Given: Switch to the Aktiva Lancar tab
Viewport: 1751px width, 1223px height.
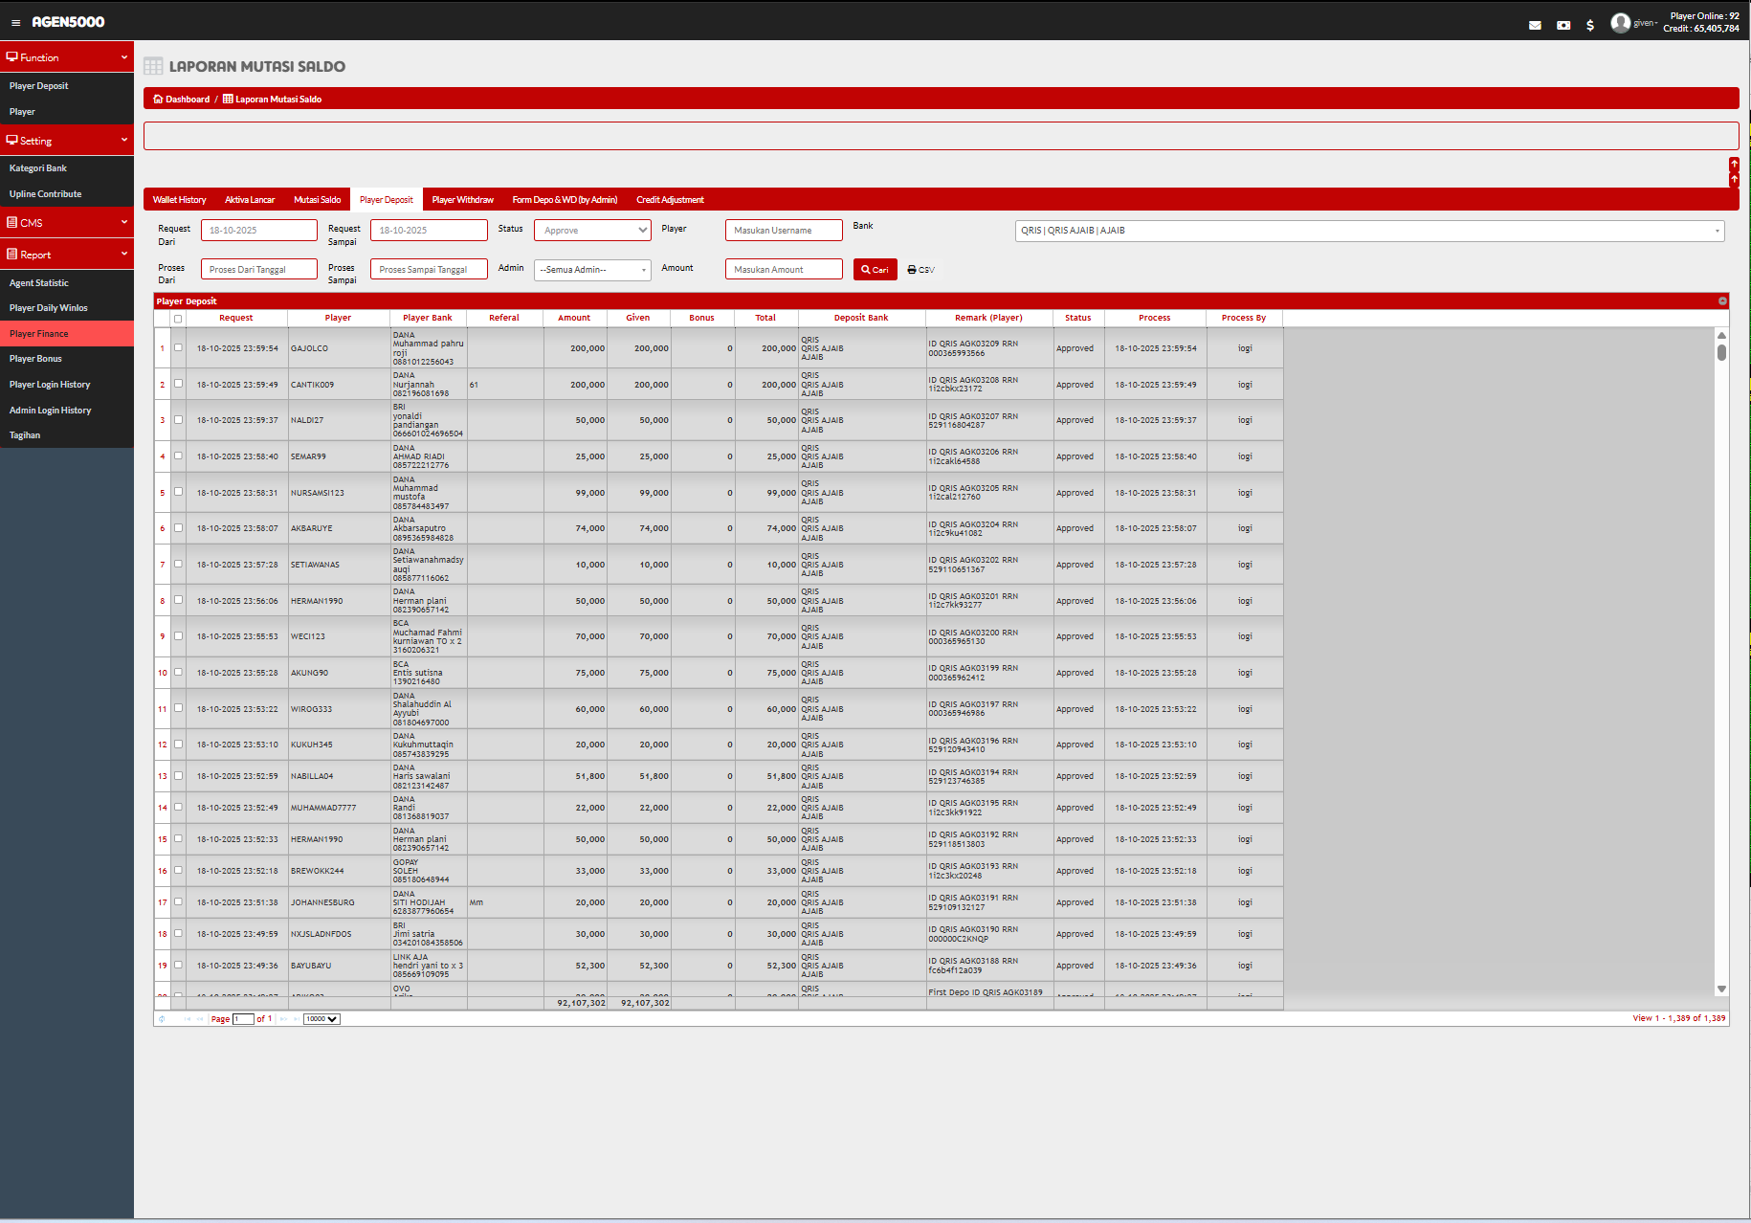Looking at the screenshot, I should click(x=250, y=200).
